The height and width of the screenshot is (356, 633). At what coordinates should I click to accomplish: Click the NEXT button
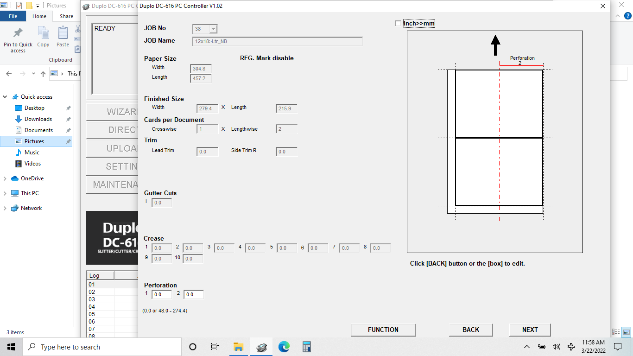point(530,330)
